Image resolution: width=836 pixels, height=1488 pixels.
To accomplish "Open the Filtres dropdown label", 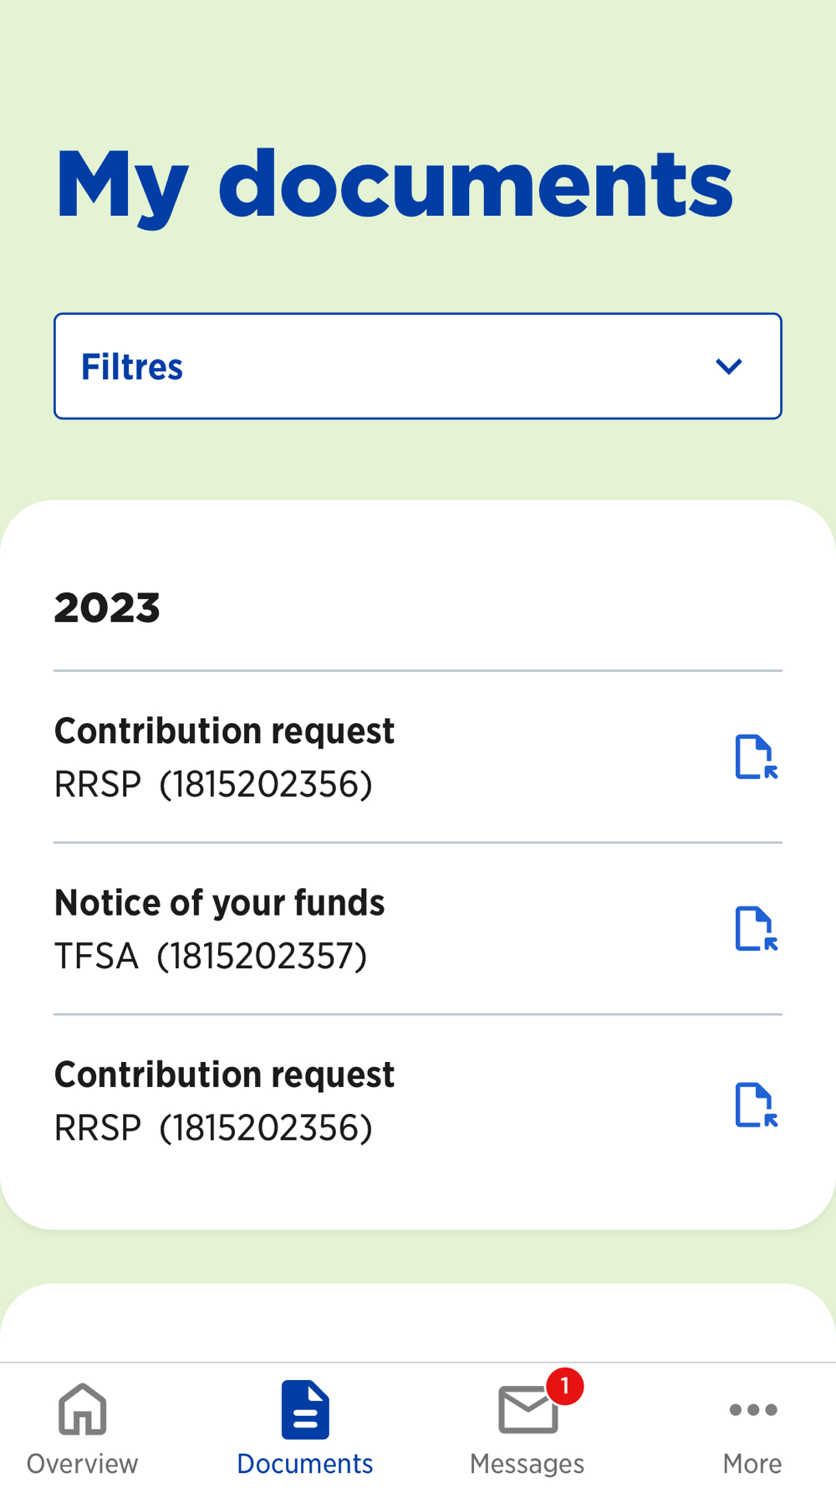I will 132,367.
